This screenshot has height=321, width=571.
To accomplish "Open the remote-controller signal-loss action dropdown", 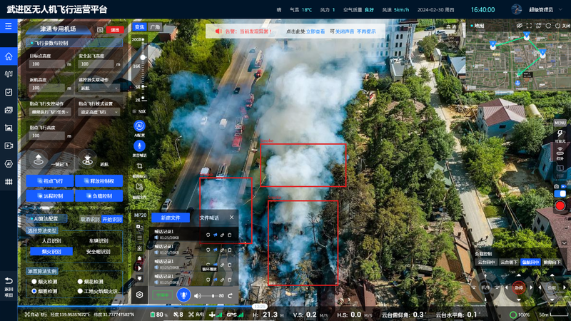I will pyautogui.click(x=99, y=88).
